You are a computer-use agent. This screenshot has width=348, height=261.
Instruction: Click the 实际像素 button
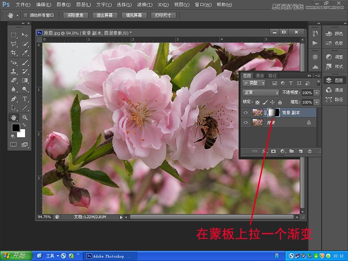[75, 15]
